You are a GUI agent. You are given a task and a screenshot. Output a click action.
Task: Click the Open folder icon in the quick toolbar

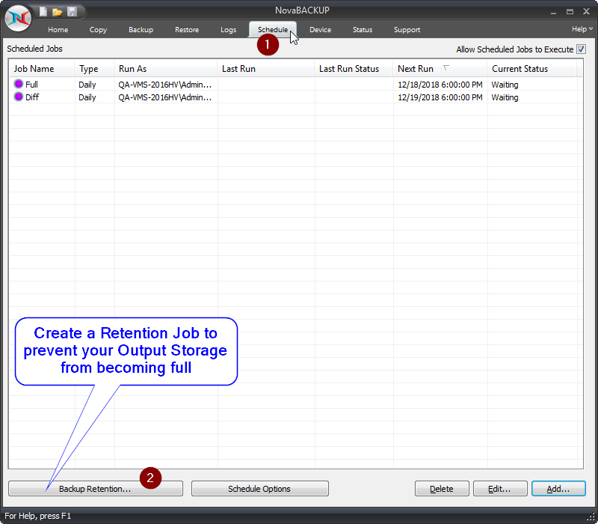(58, 12)
